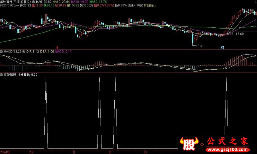257x154 pixels.
Task: Expand the 捉妖筹码 indicator settings arrow
Action: 2,75
